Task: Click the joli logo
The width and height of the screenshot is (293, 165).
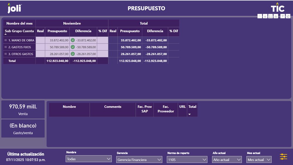Action: [14, 8]
